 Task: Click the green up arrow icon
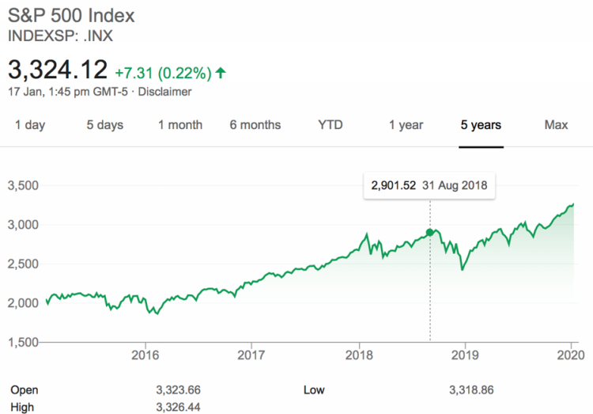click(221, 73)
